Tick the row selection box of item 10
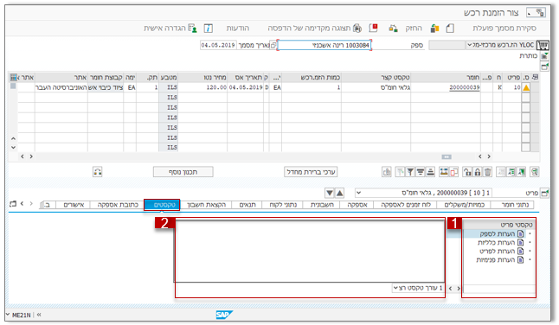The width and height of the screenshot is (559, 325). (x=525, y=87)
